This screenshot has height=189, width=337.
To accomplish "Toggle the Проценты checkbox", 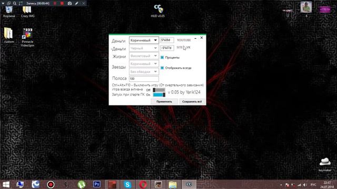I will click(x=162, y=57).
